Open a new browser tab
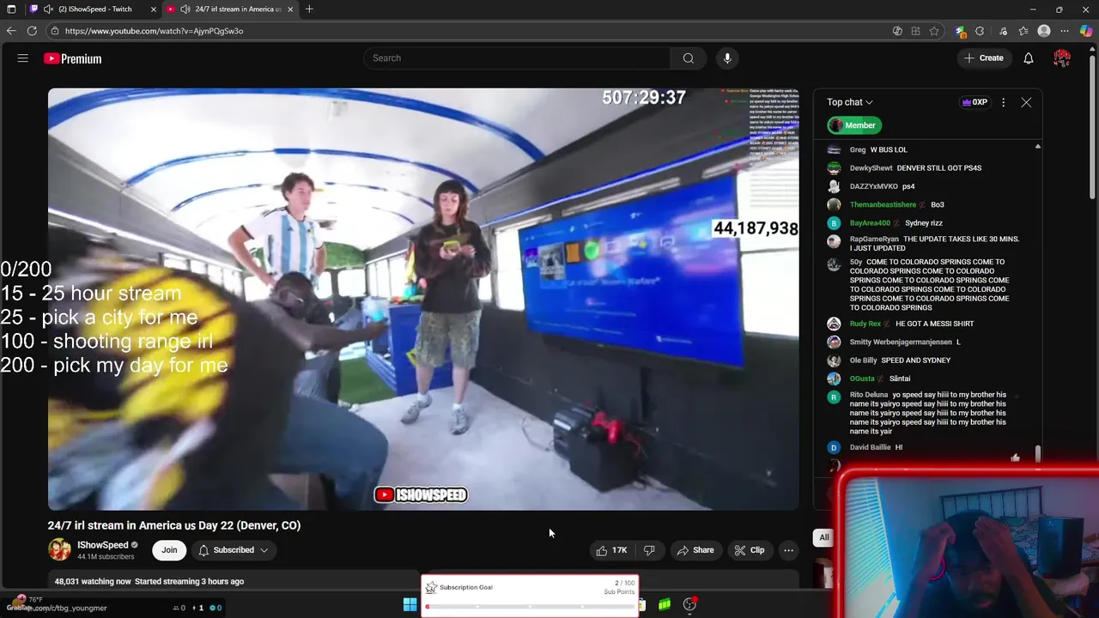1099x618 pixels. (x=309, y=9)
